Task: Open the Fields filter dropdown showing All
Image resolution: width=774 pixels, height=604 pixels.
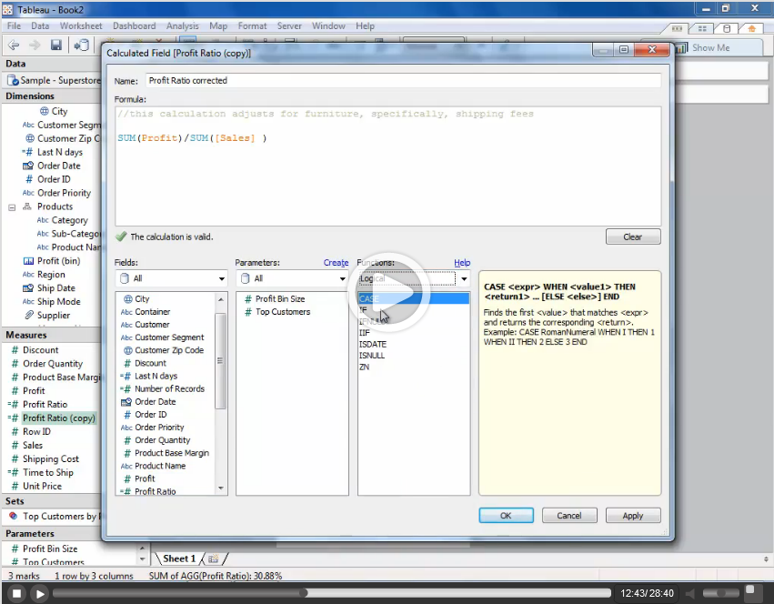Action: click(x=170, y=278)
